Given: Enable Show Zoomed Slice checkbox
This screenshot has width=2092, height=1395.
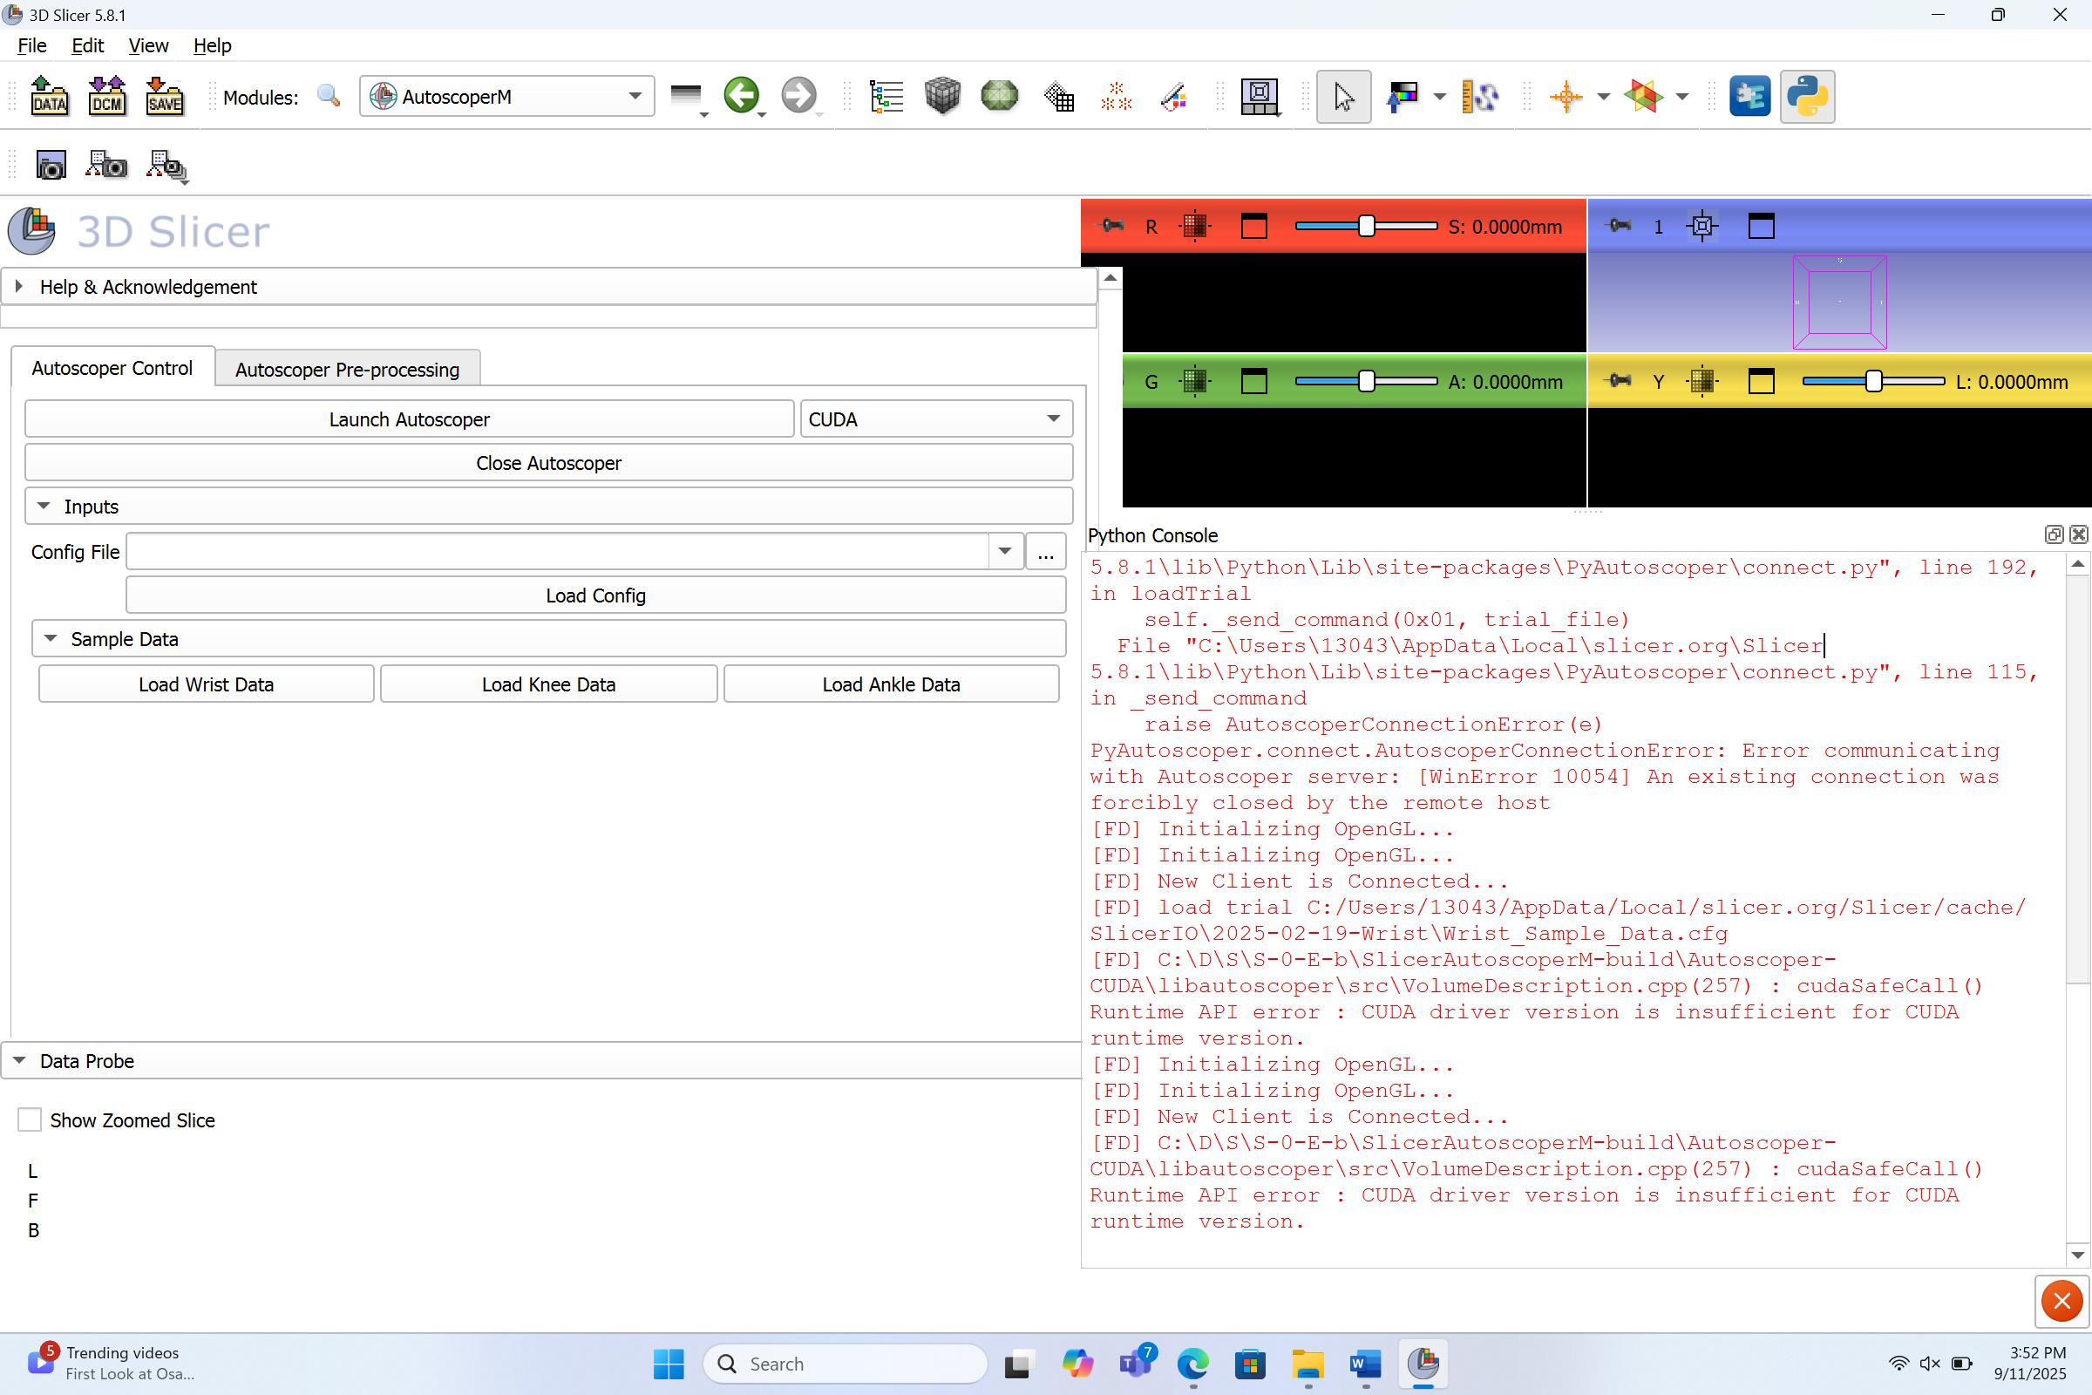Looking at the screenshot, I should pos(31,1119).
